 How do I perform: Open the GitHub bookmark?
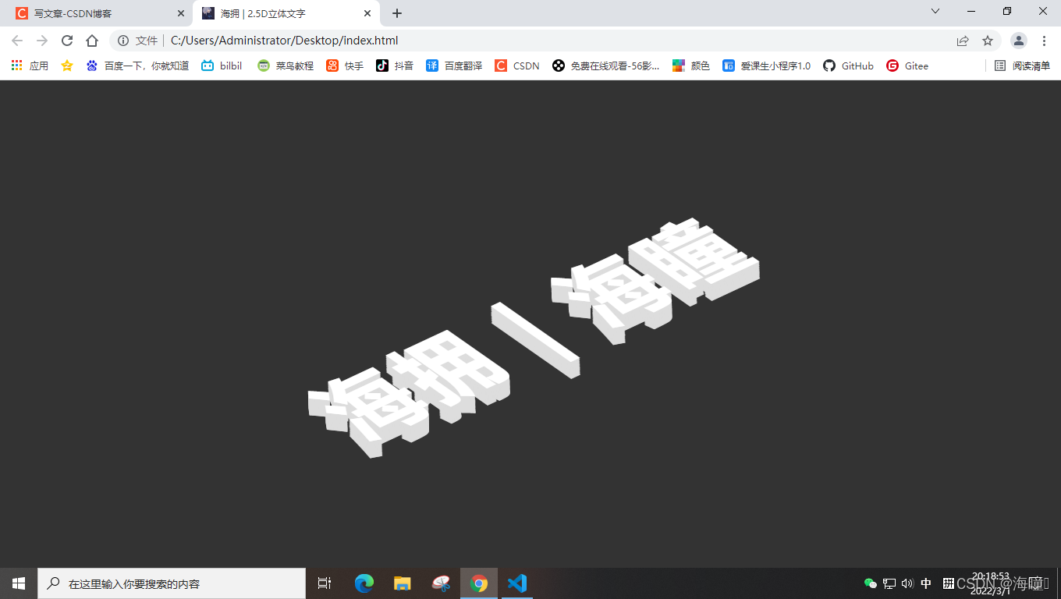tap(848, 66)
